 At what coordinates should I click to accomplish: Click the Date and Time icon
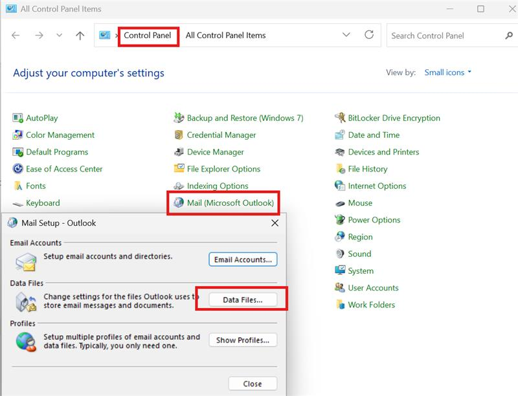click(340, 135)
